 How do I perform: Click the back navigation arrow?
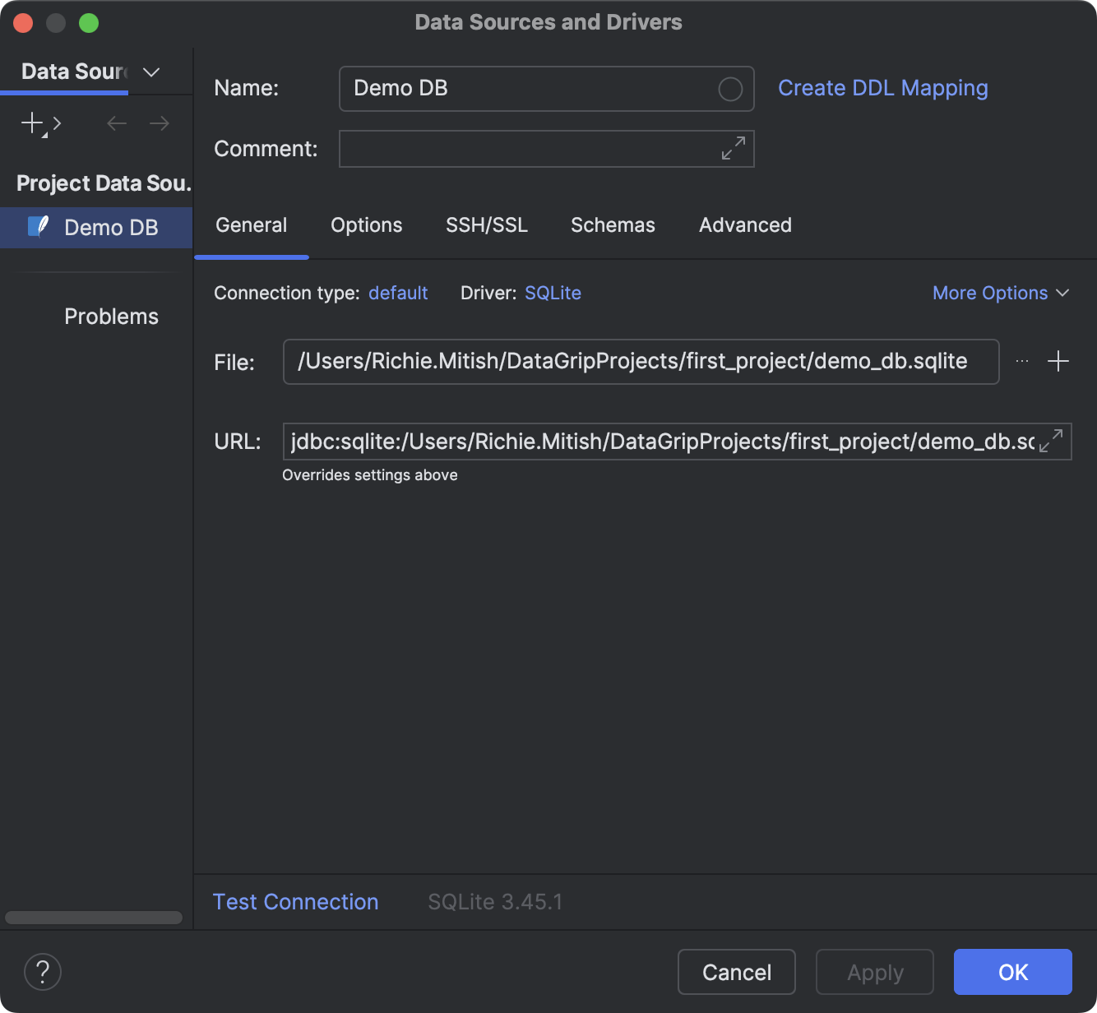click(x=116, y=123)
